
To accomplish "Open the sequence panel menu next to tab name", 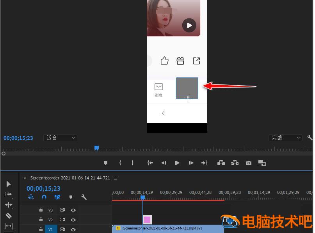I will coord(115,178).
